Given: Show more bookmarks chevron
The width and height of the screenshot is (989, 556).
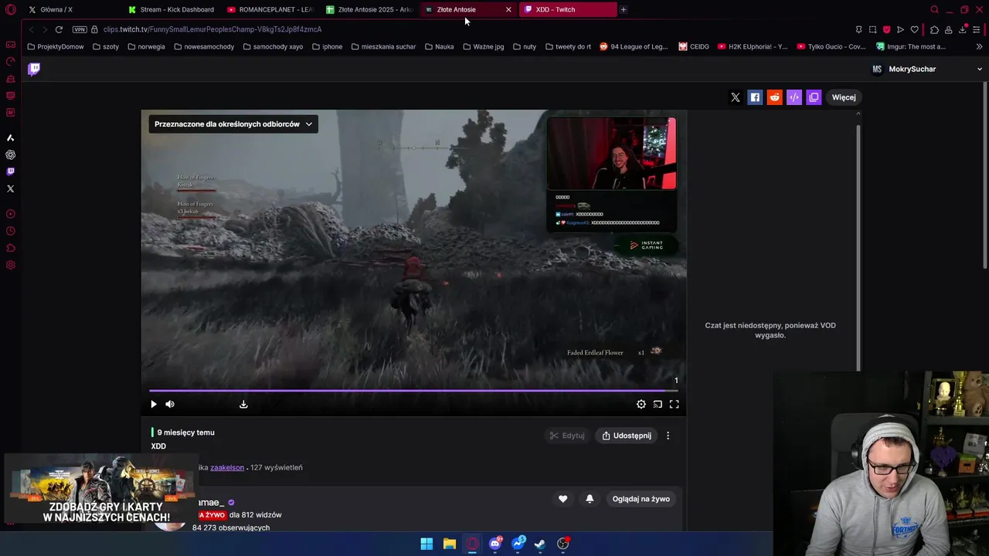Looking at the screenshot, I should click(x=980, y=46).
